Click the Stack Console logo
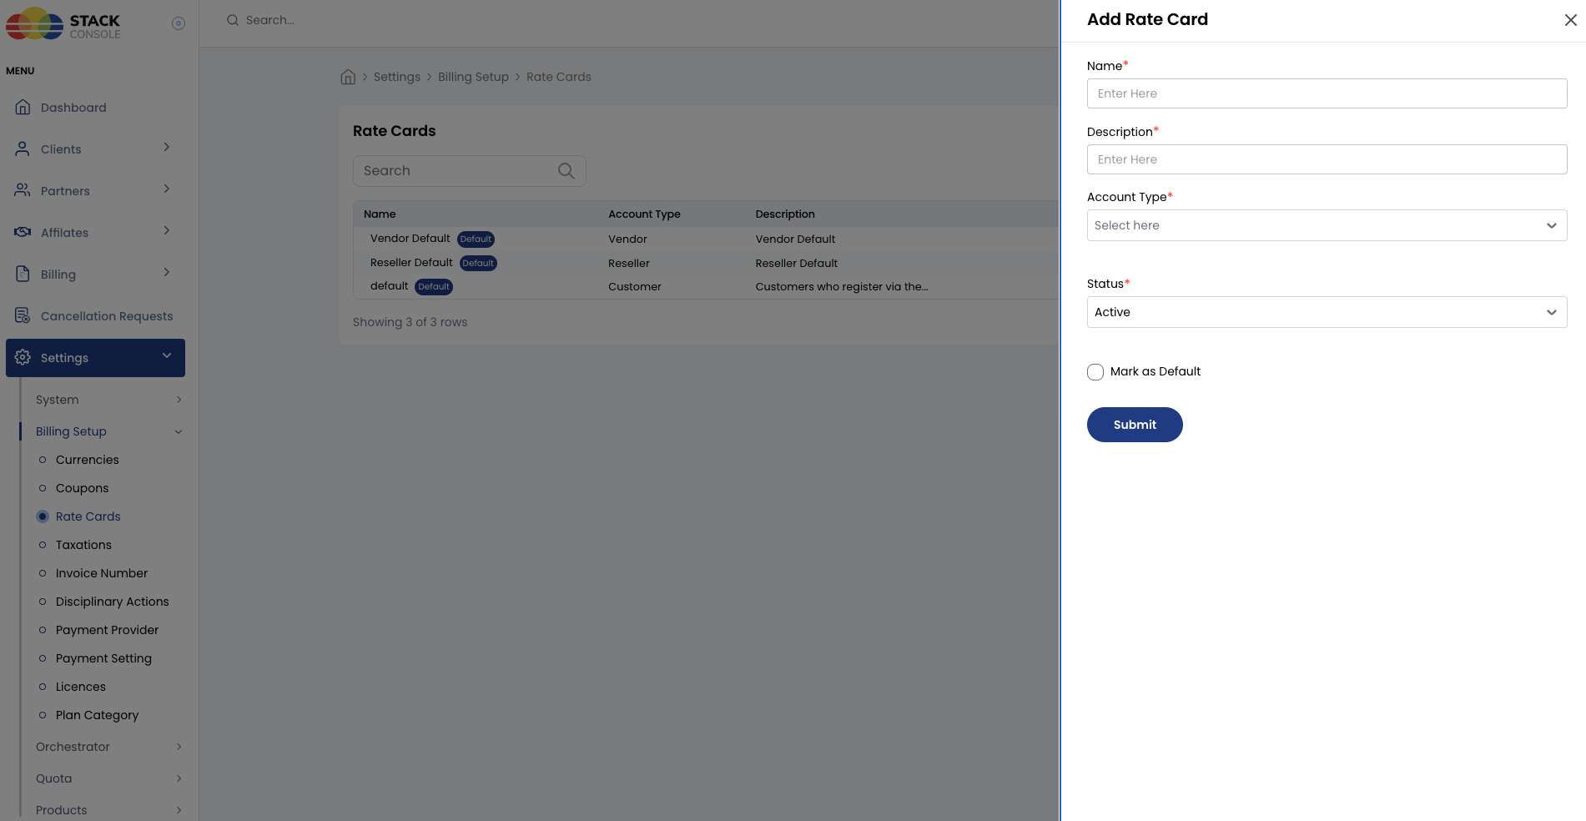The width and height of the screenshot is (1586, 821). coord(63,23)
